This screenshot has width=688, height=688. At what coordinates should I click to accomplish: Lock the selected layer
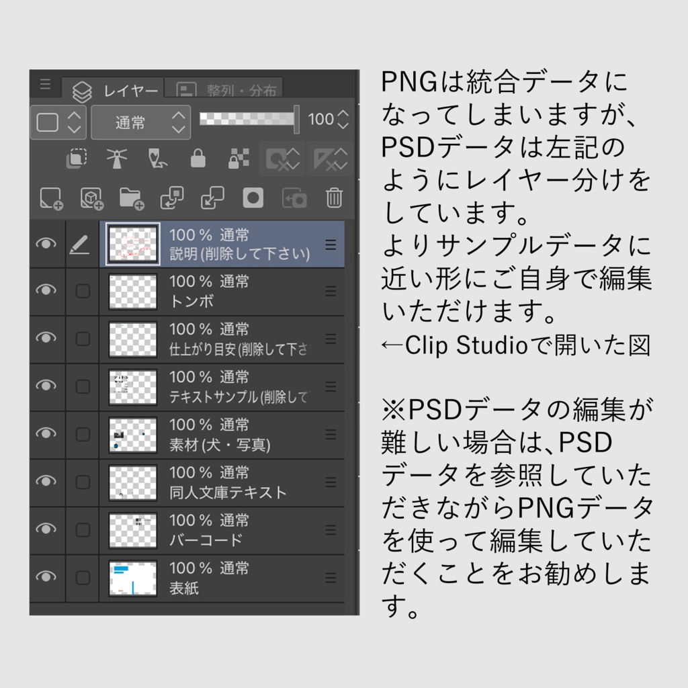198,159
